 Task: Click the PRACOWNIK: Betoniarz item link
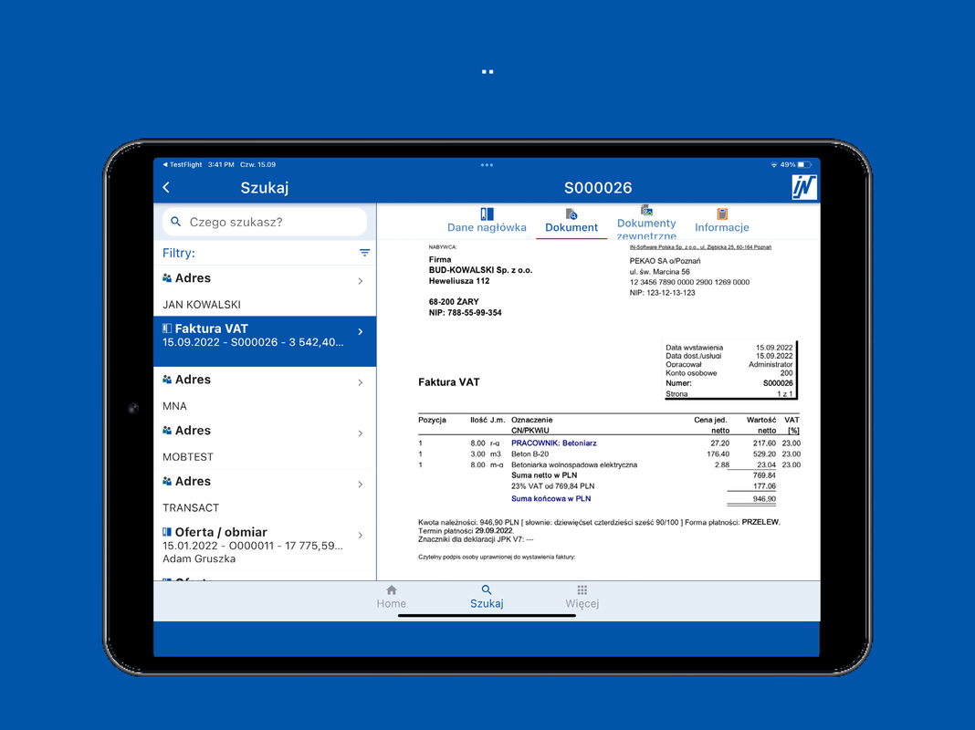coord(553,443)
